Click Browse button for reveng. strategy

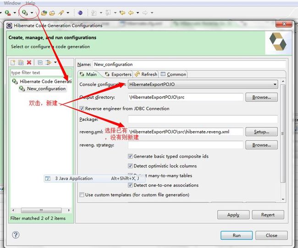[x=261, y=145]
